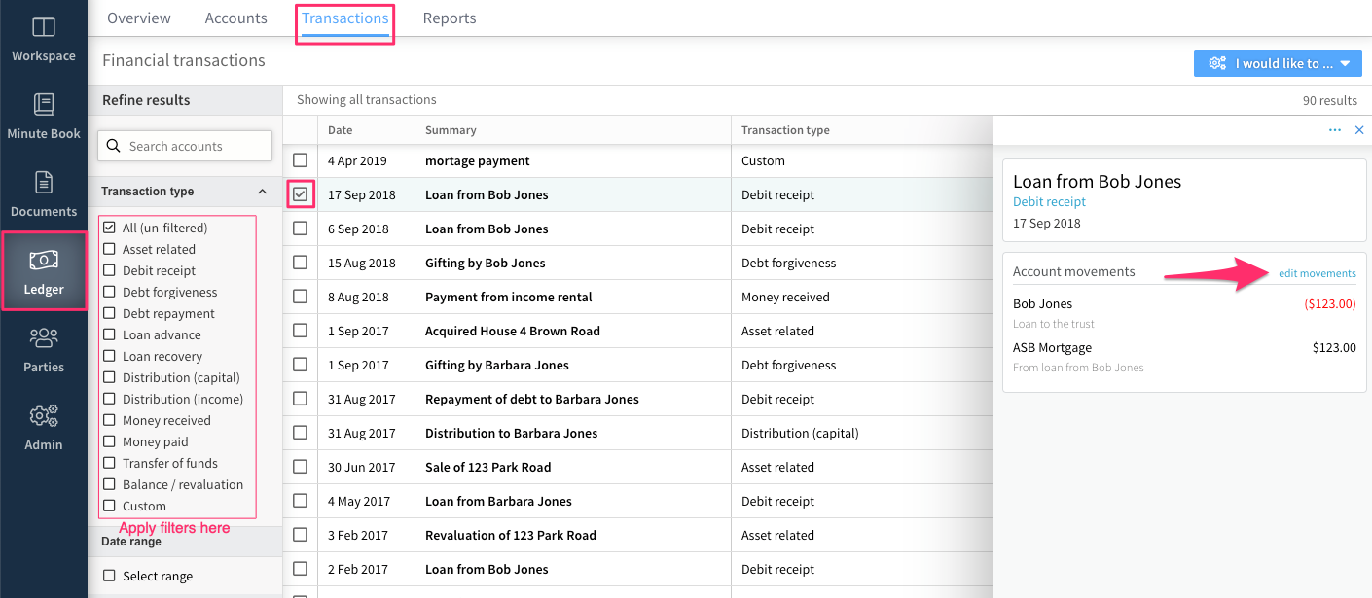Viewport: 1372px width, 598px height.
Task: Enable the Debit receipt filter checkbox
Action: pyautogui.click(x=109, y=270)
